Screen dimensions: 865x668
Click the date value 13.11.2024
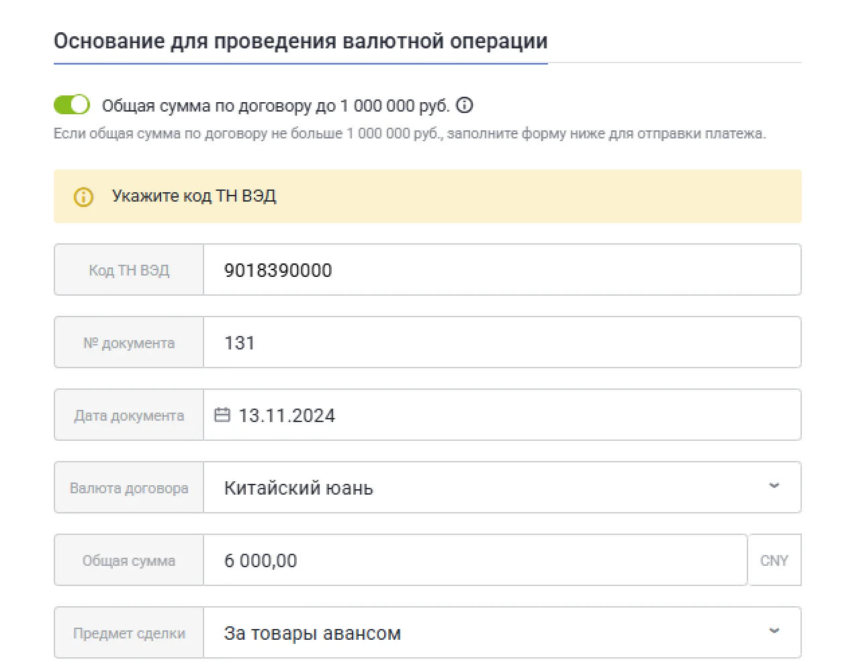(287, 415)
